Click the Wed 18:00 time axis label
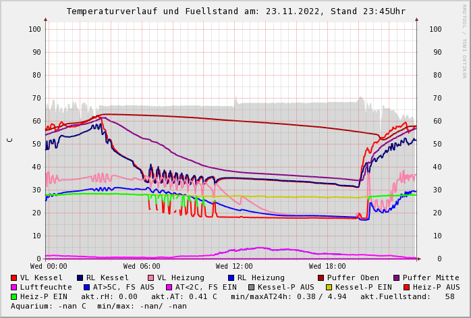 pyautogui.click(x=327, y=267)
